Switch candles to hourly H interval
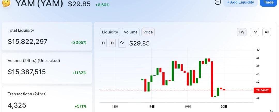 (x=112, y=43)
